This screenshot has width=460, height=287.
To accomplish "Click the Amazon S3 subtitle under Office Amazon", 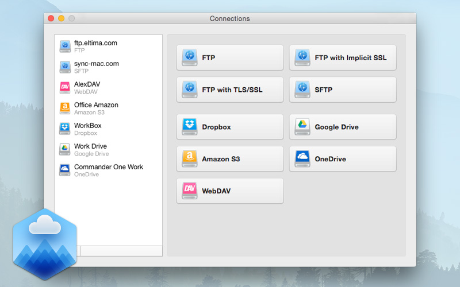I will [x=89, y=113].
